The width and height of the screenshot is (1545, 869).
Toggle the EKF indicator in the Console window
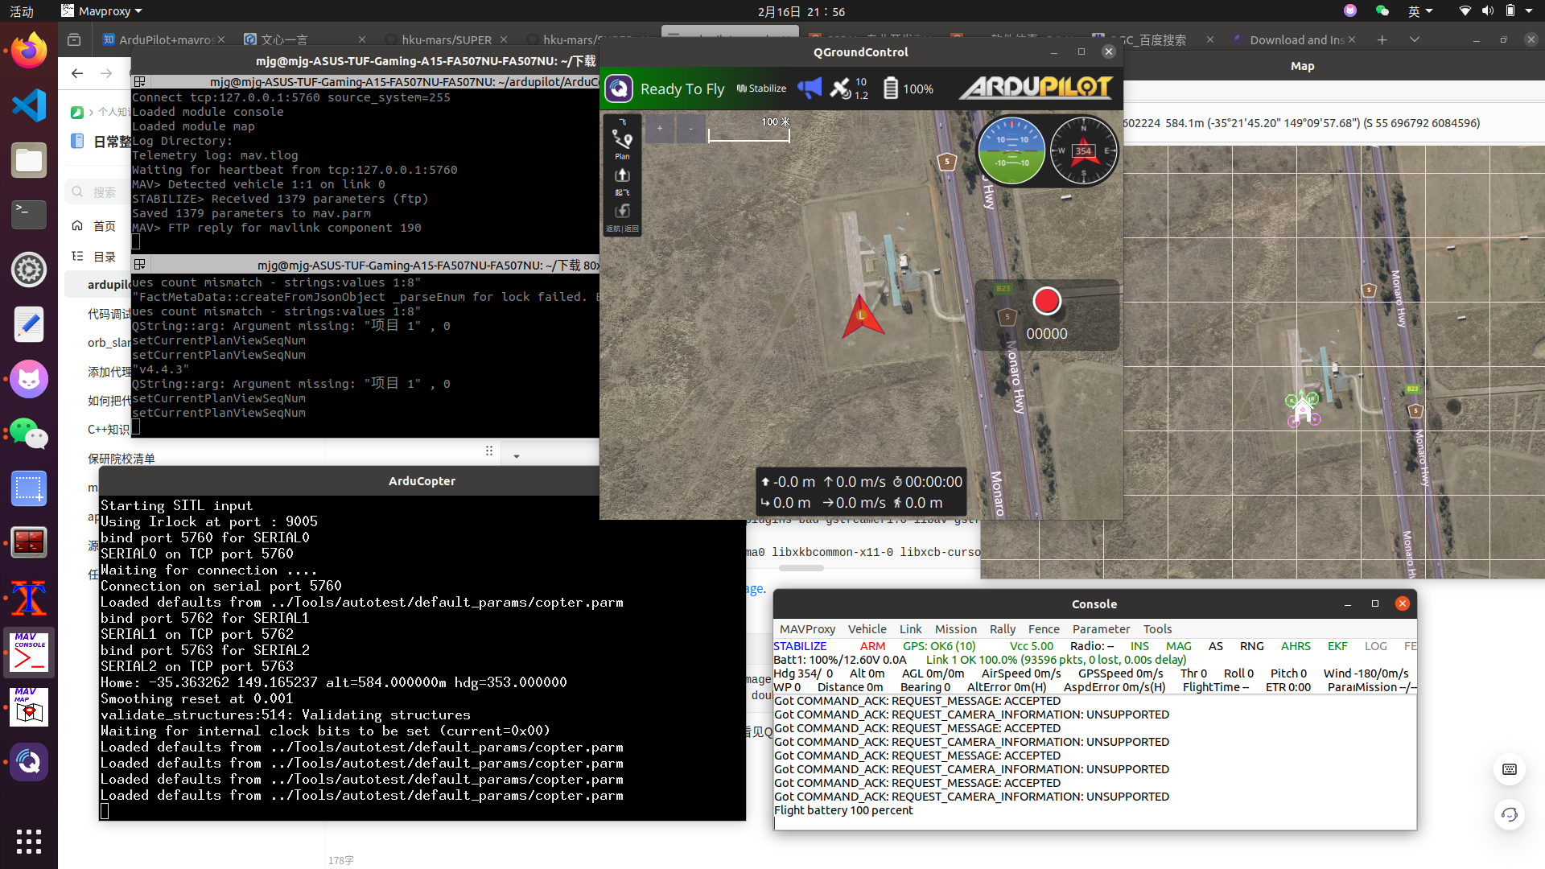1337,646
